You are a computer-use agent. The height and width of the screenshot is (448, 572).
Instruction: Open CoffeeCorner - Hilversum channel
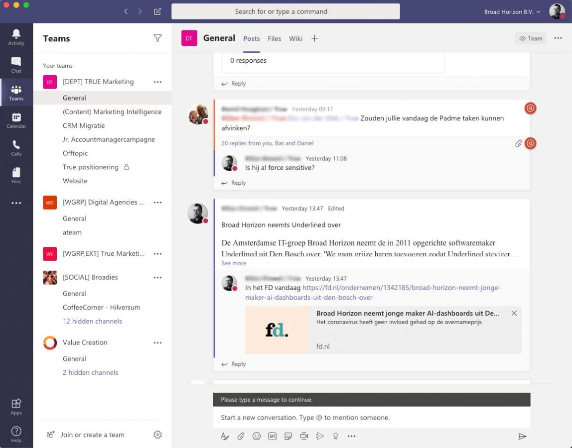pos(102,307)
